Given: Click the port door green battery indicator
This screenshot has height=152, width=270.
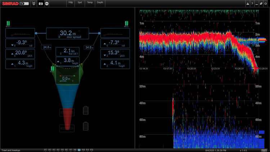Looking at the screenshot, I should coord(8,23).
